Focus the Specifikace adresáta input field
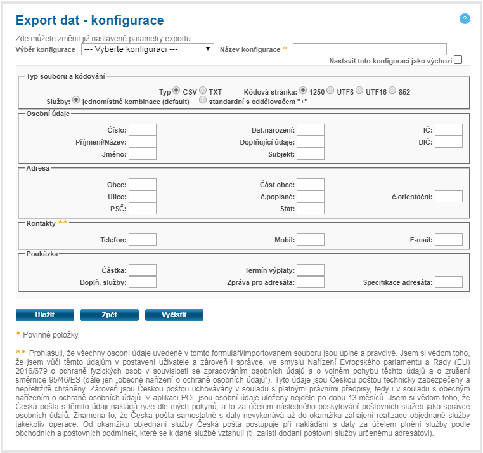This screenshot has width=483, height=453. click(448, 282)
